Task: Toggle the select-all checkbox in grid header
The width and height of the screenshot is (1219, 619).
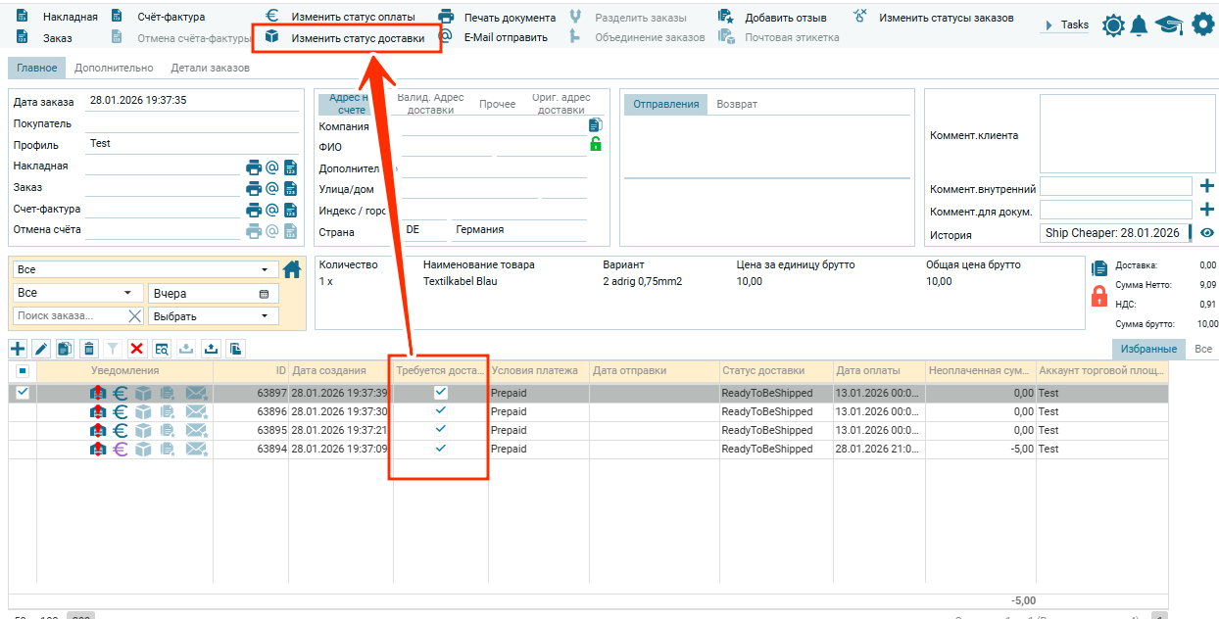Action: [23, 371]
